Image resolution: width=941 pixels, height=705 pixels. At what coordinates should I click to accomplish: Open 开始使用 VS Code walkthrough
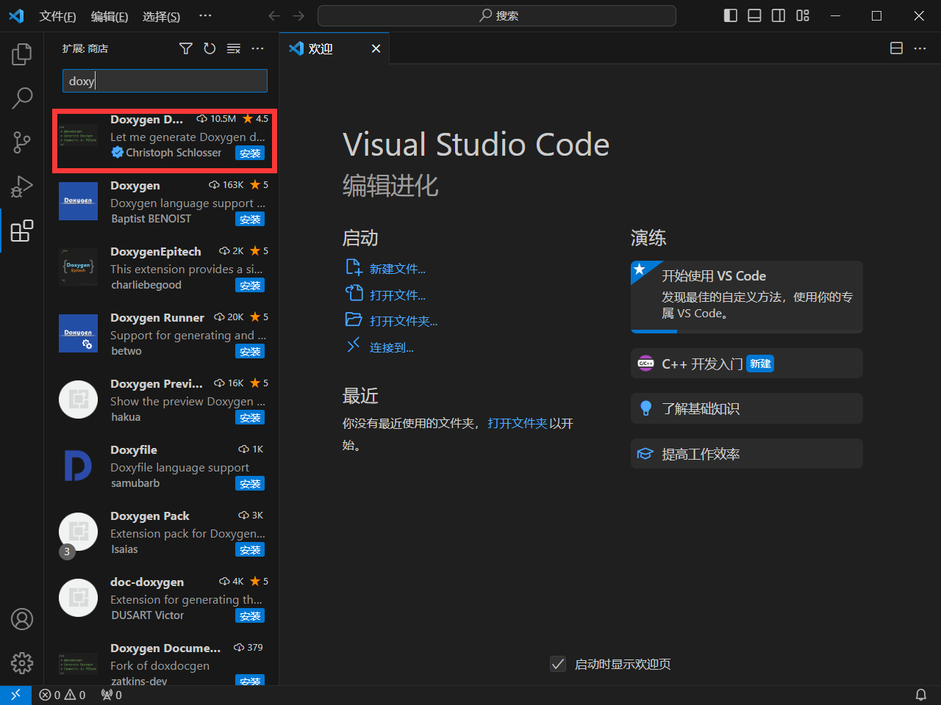[x=747, y=297]
